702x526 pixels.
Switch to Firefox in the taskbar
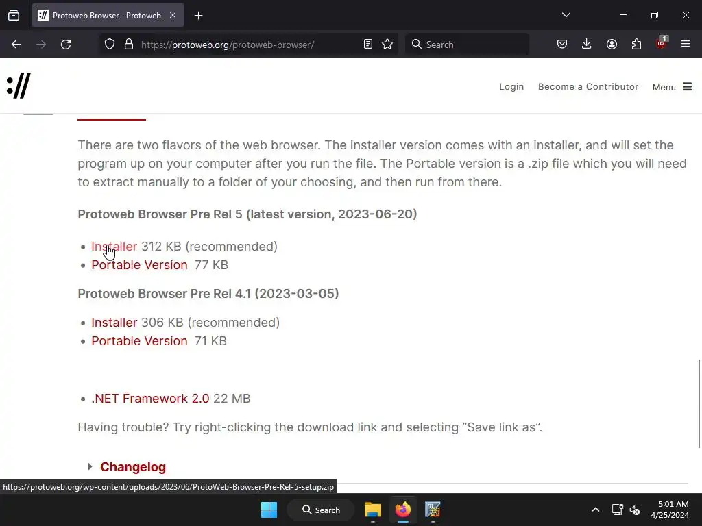(x=402, y=510)
